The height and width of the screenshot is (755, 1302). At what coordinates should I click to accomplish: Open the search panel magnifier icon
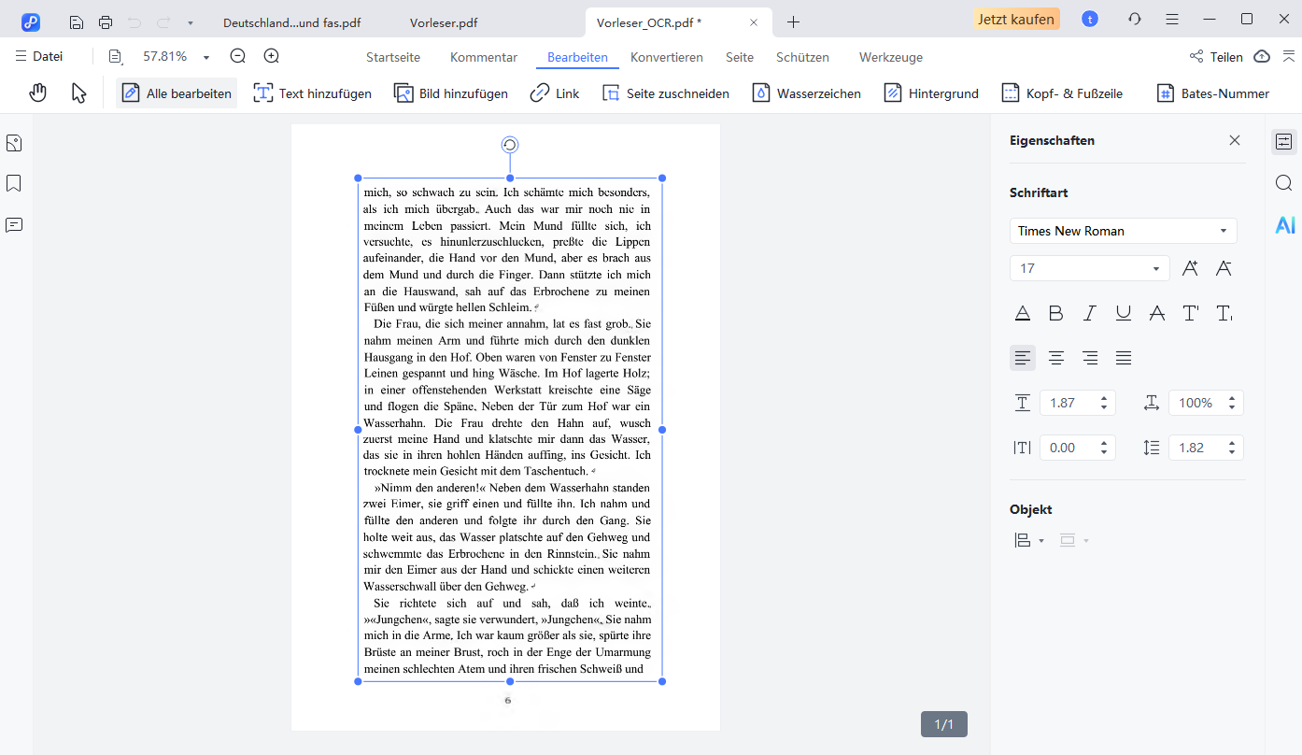1284,183
